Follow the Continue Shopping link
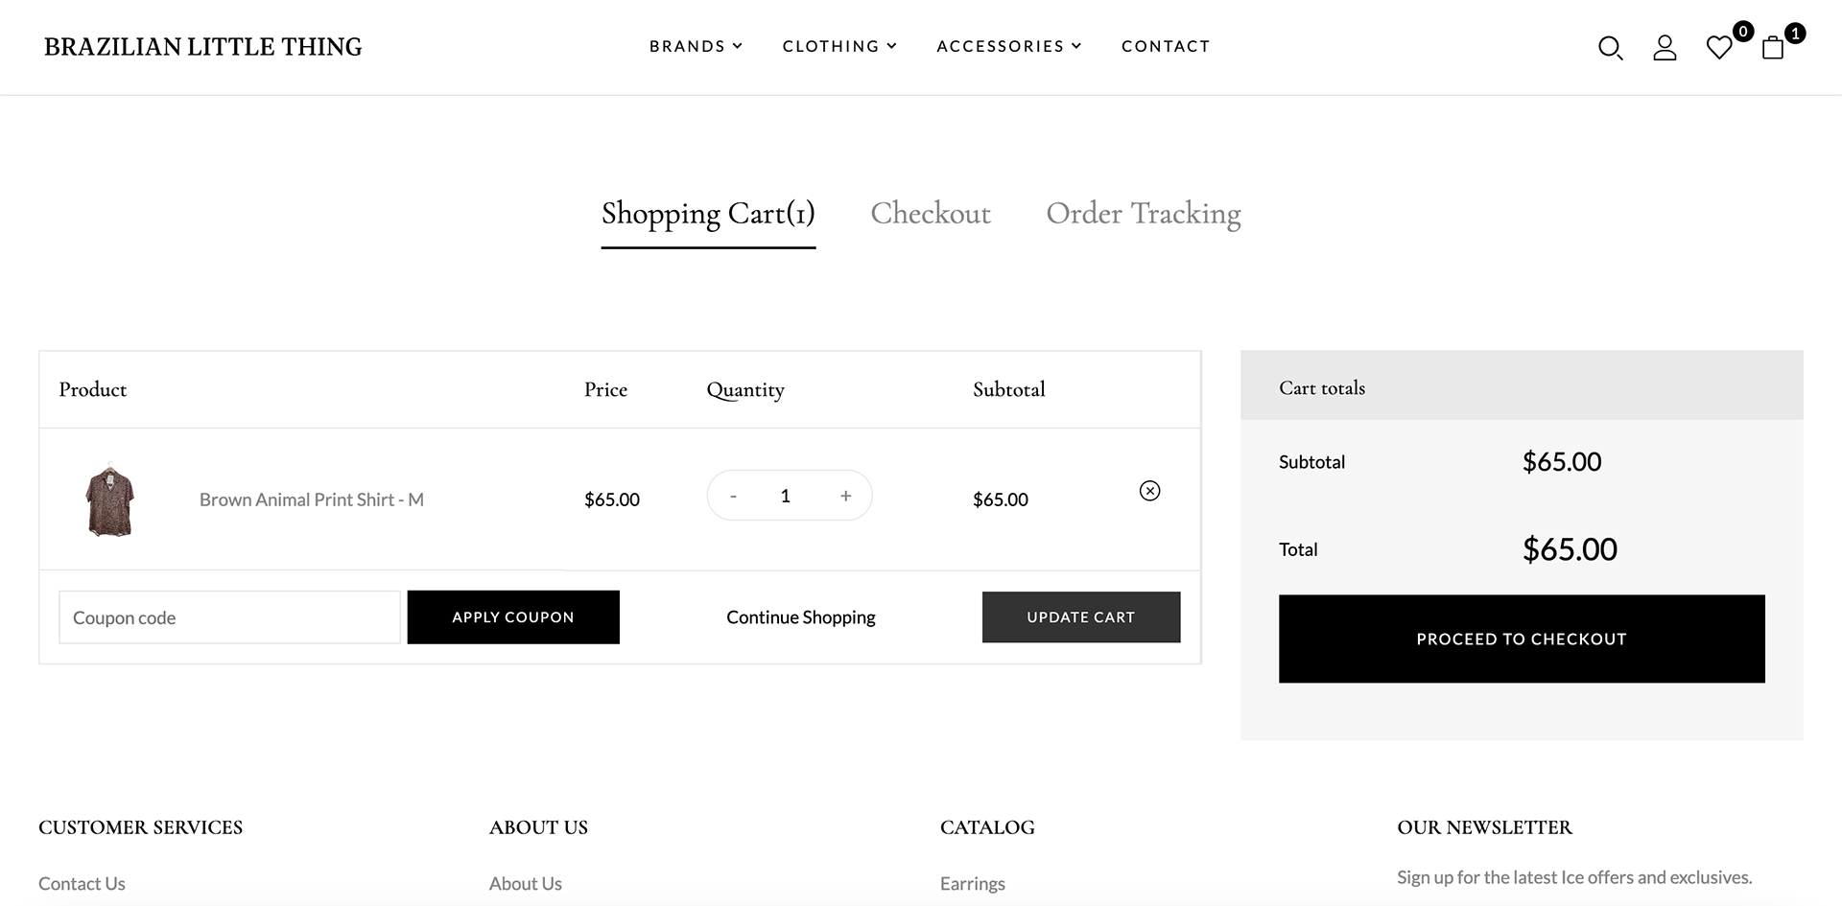Viewport: 1842px width, 906px height. point(801,617)
